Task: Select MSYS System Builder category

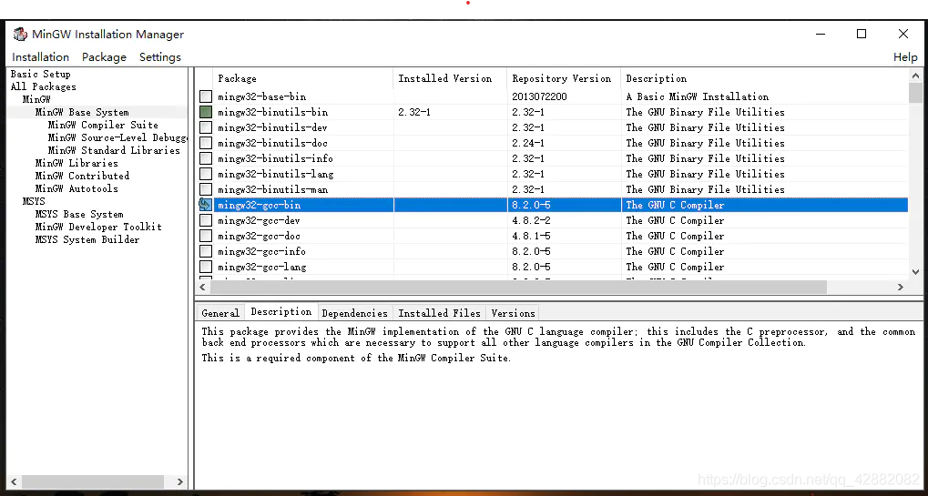Action: [x=87, y=239]
